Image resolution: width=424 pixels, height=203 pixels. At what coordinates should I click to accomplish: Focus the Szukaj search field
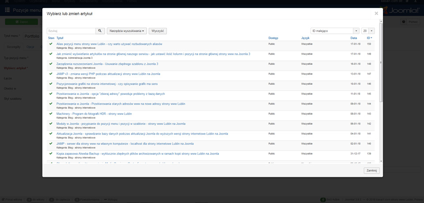pos(71,31)
